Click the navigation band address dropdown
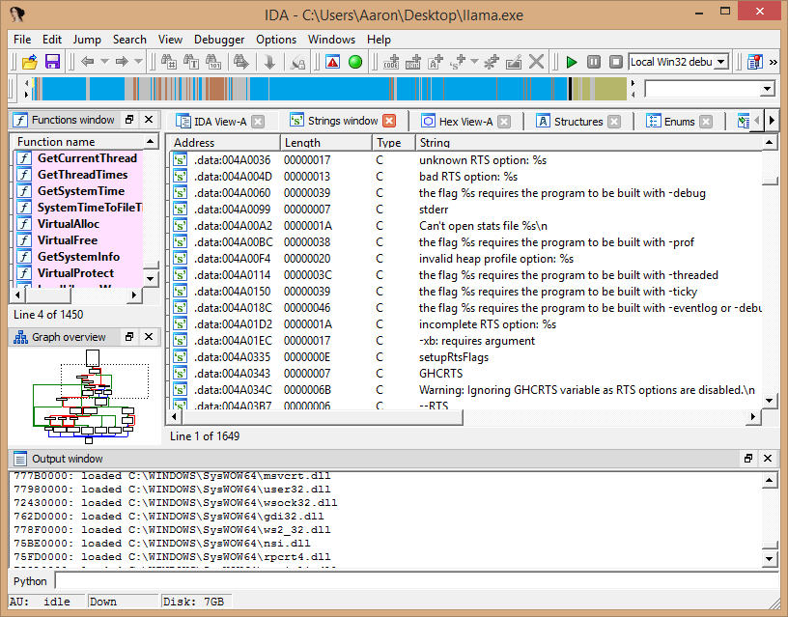Image resolution: width=788 pixels, height=617 pixels. 767,89
